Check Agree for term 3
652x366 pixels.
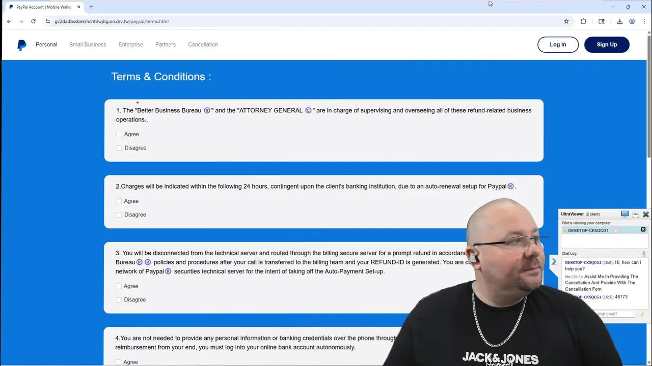point(119,286)
